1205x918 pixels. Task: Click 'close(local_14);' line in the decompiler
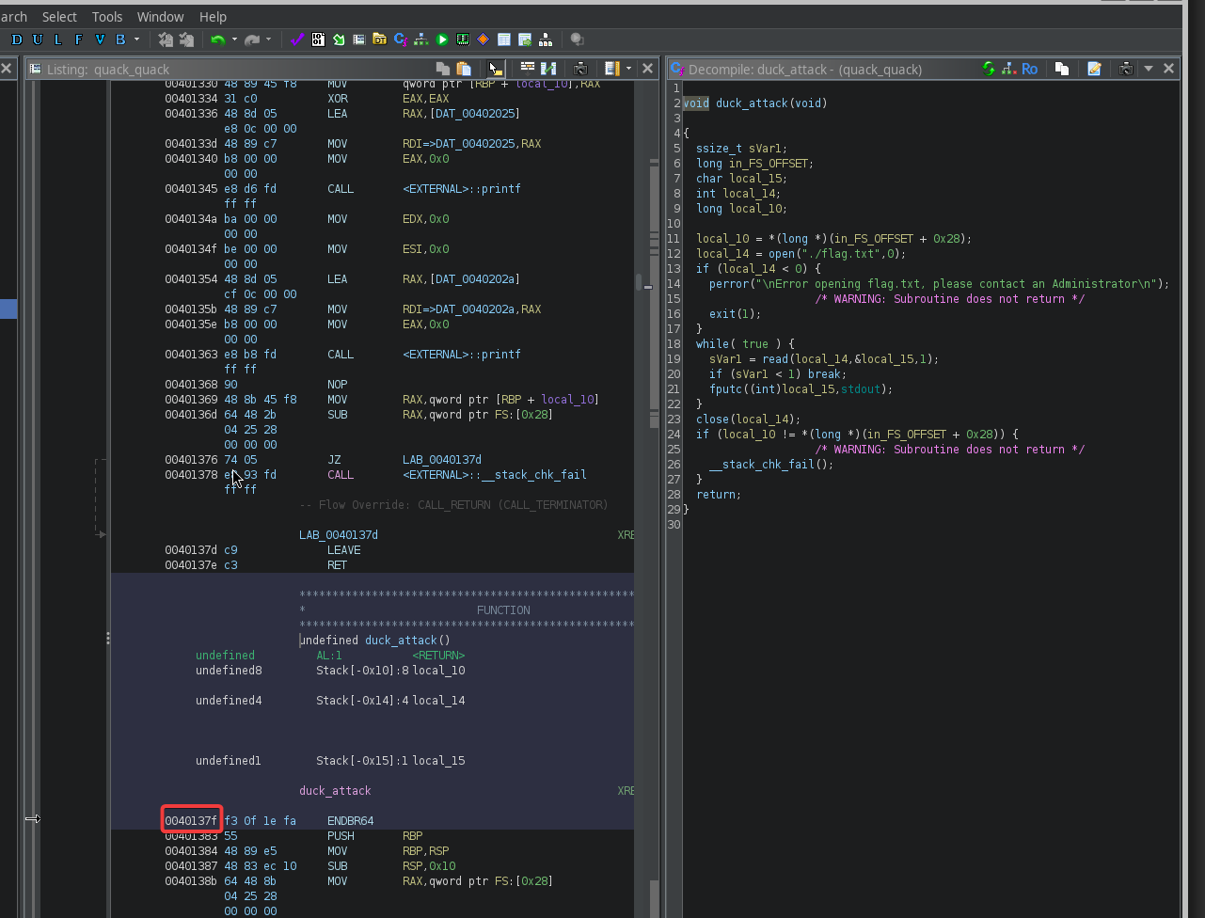[x=748, y=419]
